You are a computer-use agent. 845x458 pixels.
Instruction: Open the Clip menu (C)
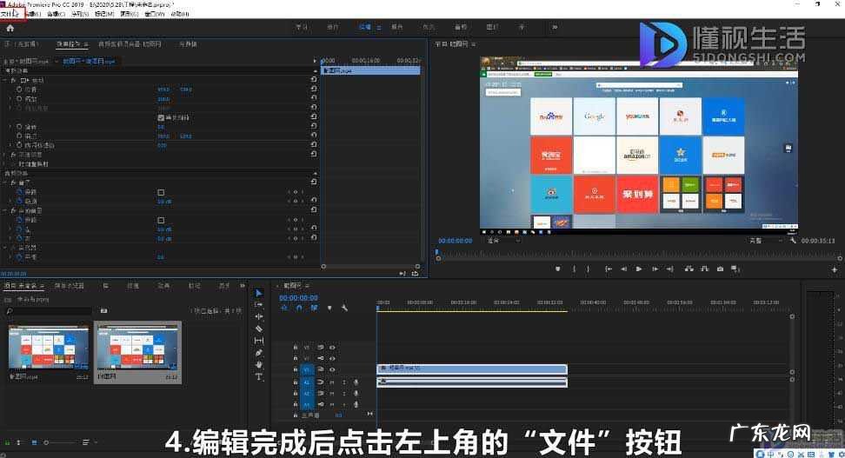pos(56,14)
